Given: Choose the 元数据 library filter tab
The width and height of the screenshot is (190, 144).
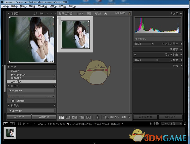Looking at the screenshot, I should (x=98, y=13).
